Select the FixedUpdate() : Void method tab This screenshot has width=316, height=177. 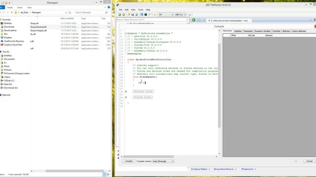tap(229, 21)
